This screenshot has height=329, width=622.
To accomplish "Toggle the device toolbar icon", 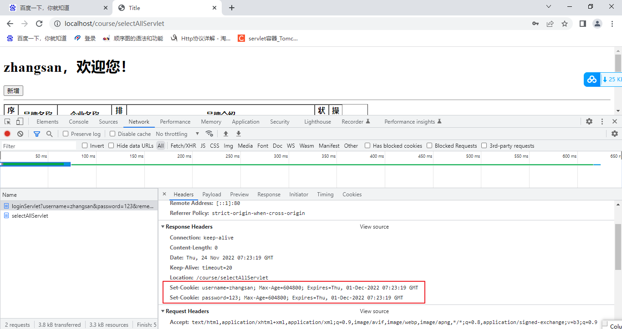I will [20, 121].
